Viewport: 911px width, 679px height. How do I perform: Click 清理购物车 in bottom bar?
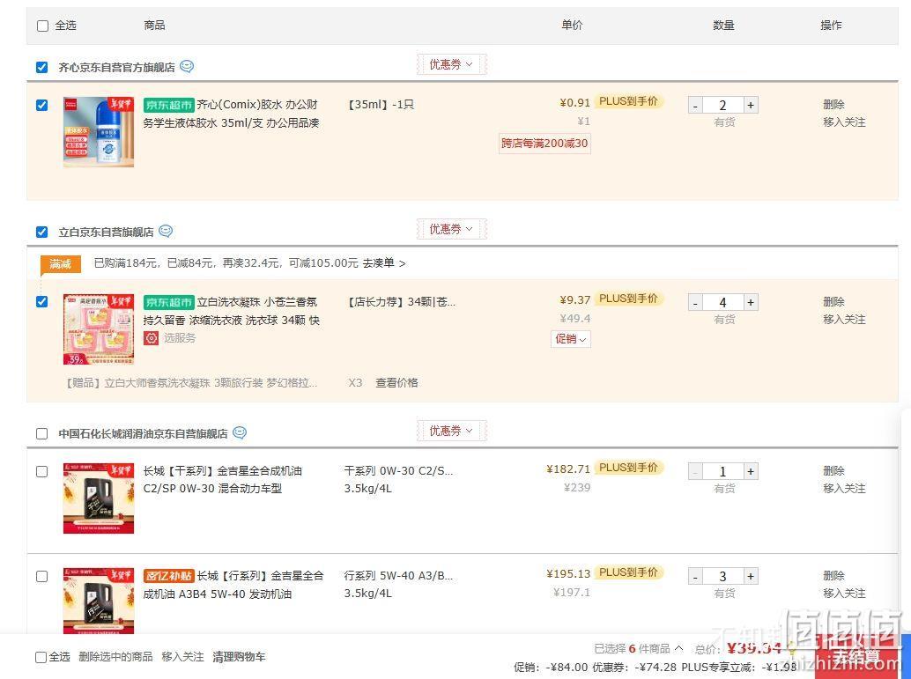pos(239,656)
